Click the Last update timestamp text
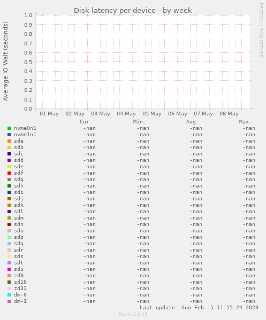Screen dimensions: 266x320 [199, 308]
